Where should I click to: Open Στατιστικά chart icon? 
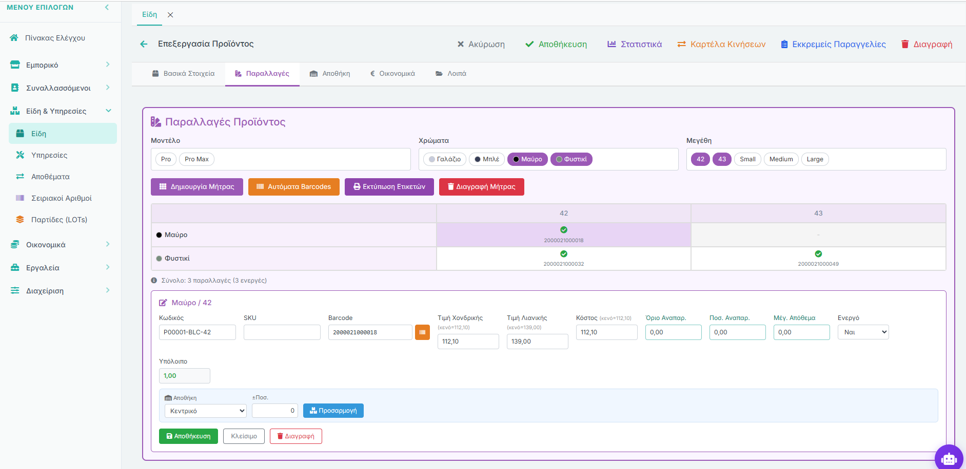pyautogui.click(x=612, y=44)
